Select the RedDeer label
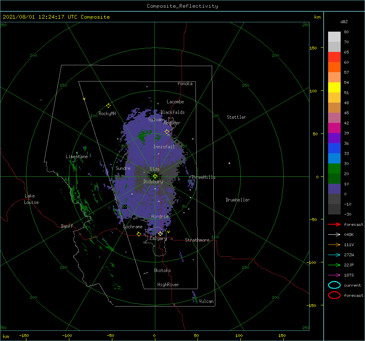Screen dimensions: 365x341 (x=172, y=123)
